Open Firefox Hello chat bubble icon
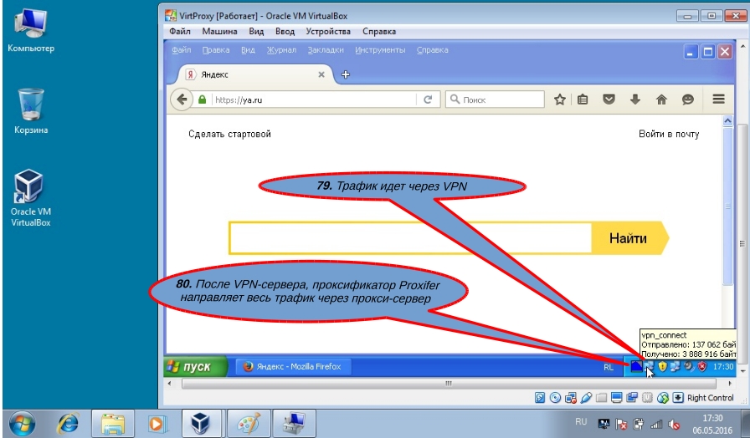 pyautogui.click(x=688, y=99)
